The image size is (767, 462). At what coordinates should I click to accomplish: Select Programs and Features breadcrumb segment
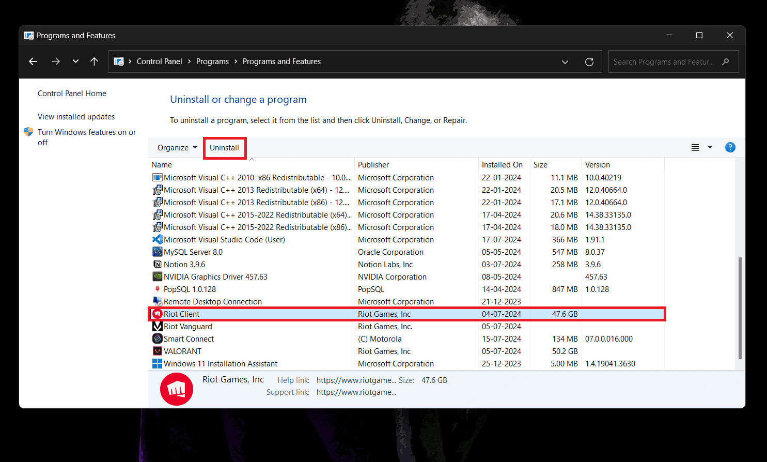click(x=281, y=61)
